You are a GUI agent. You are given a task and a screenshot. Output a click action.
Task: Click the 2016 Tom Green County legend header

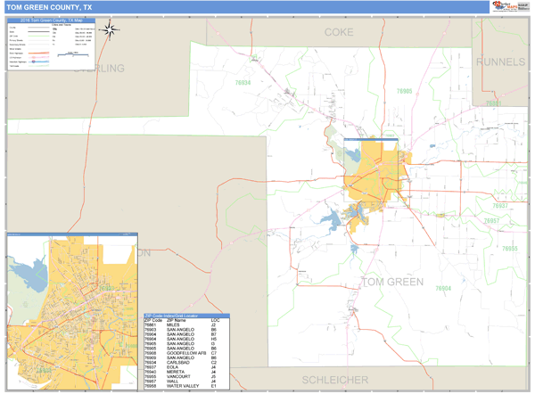click(x=52, y=21)
